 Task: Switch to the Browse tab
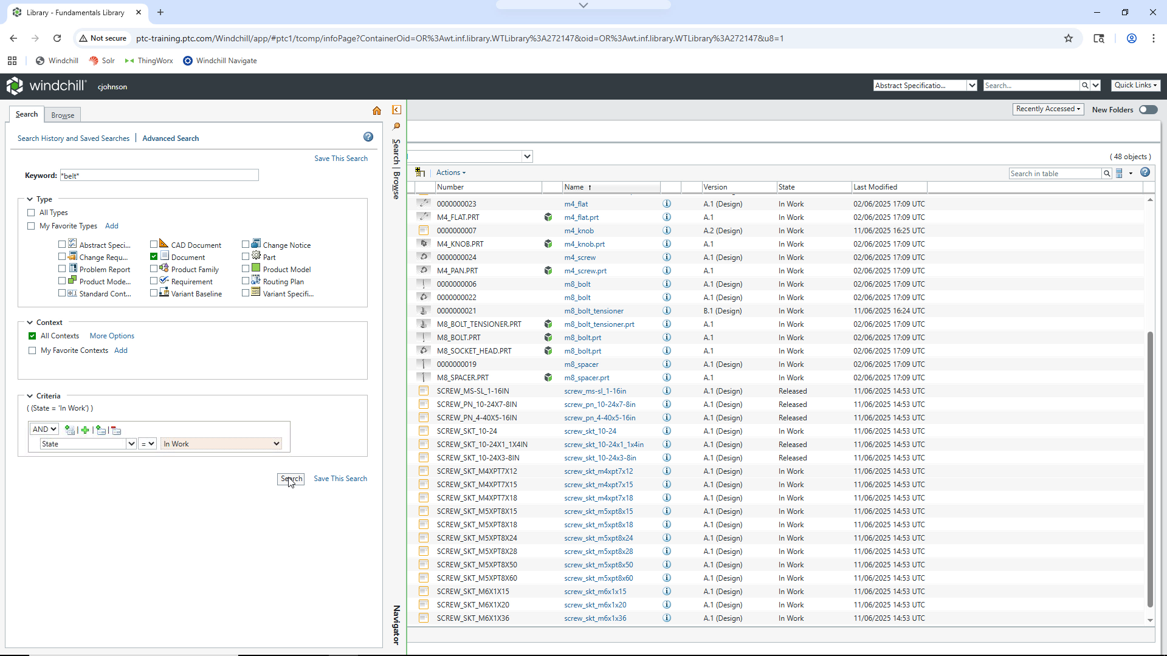point(63,115)
